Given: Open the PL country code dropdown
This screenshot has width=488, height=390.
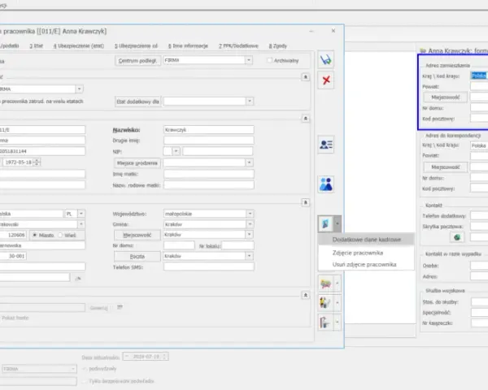Looking at the screenshot, I should (x=81, y=214).
